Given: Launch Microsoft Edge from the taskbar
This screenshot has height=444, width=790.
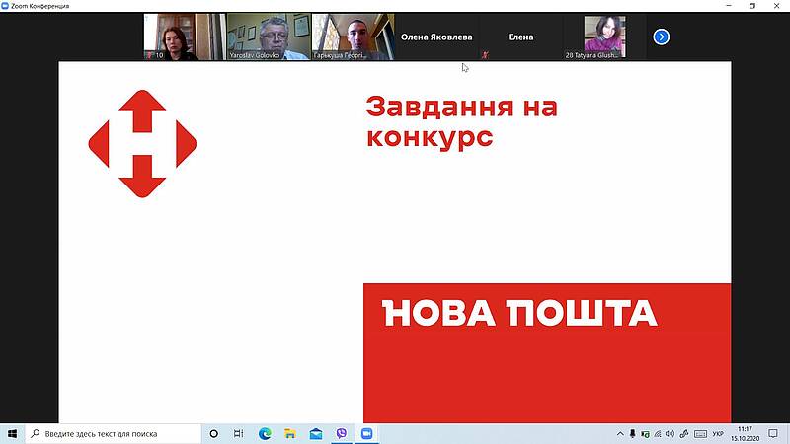Looking at the screenshot, I should click(265, 433).
